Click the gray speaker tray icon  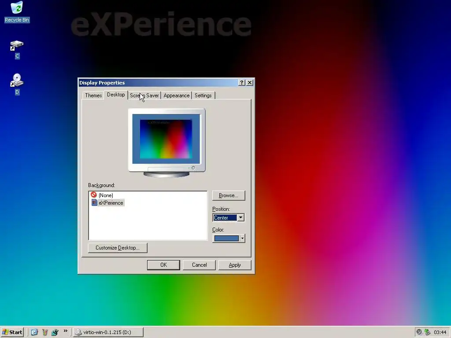click(x=419, y=332)
